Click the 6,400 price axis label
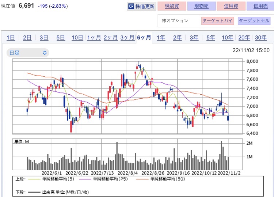Image resolution: width=274 pixels, height=197 pixels. coord(252,133)
